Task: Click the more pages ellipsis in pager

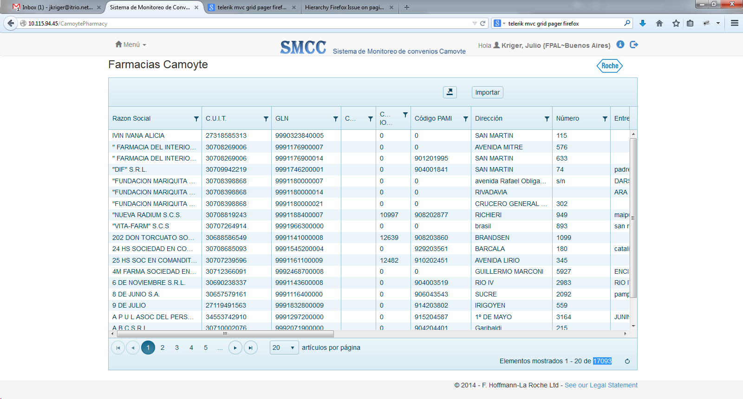Action: (x=220, y=348)
